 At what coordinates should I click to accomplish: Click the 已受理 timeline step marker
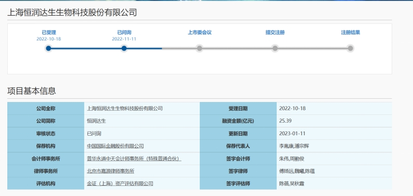48,48
